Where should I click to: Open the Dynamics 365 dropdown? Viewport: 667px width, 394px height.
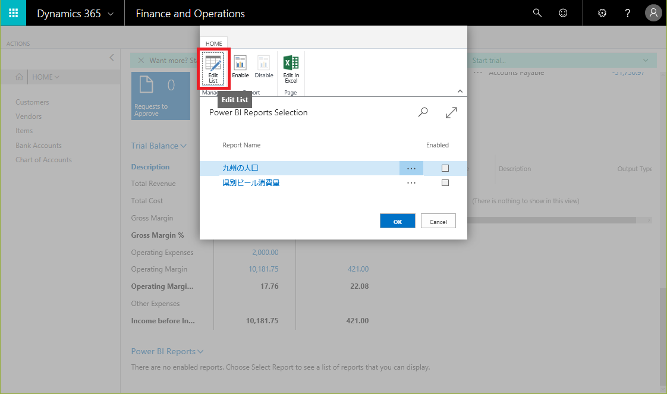(75, 13)
